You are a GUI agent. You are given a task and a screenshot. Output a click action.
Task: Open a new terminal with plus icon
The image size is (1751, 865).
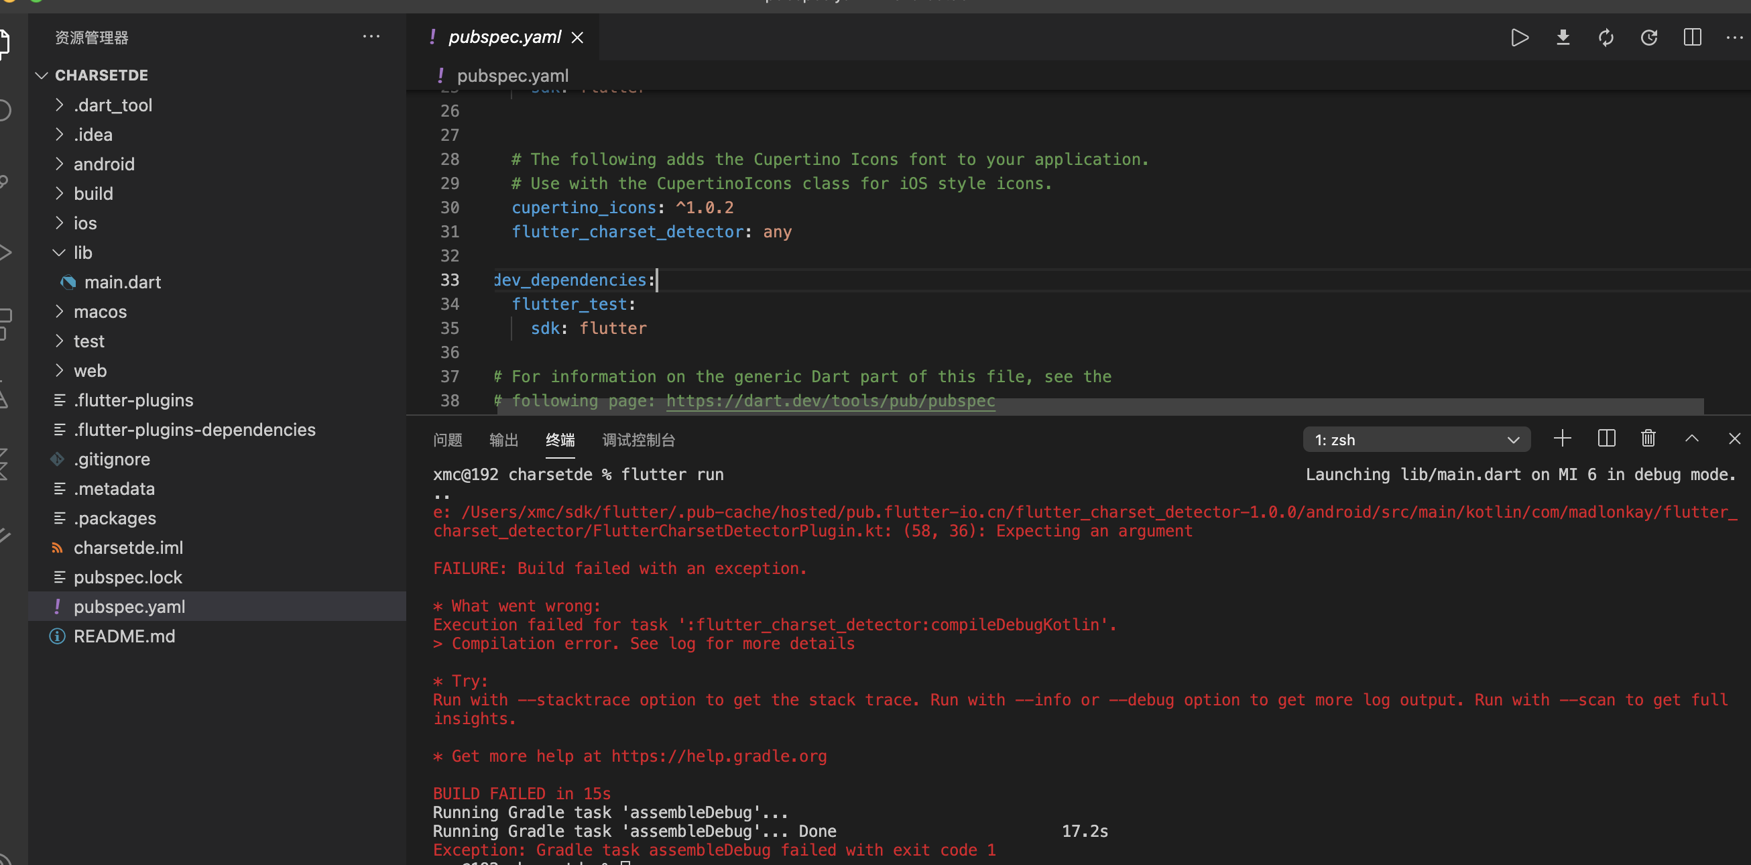(1563, 439)
